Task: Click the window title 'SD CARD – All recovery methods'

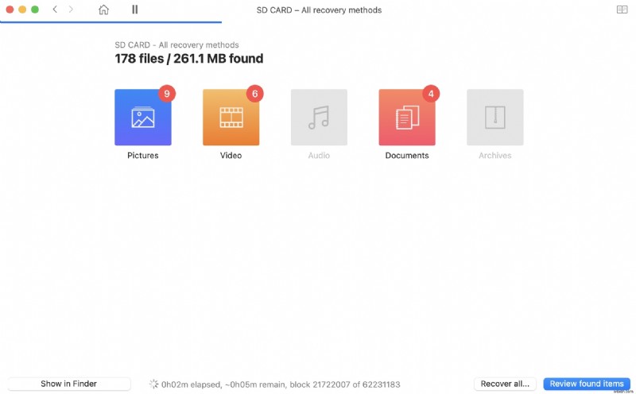Action: [x=319, y=10]
